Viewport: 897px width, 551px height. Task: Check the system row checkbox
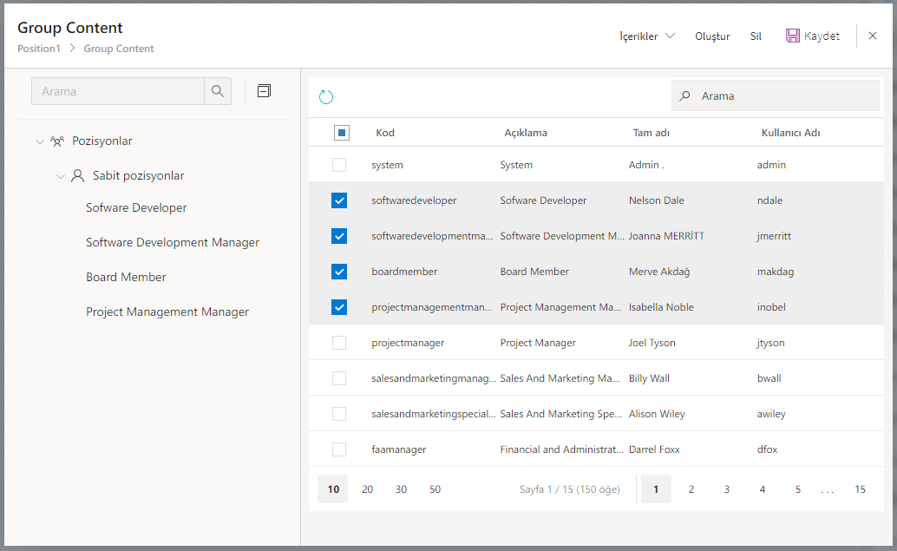point(339,165)
